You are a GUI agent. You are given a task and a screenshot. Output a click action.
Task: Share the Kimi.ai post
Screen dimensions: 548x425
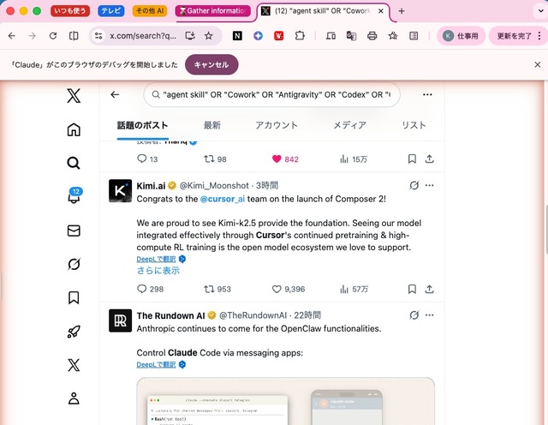(x=429, y=289)
